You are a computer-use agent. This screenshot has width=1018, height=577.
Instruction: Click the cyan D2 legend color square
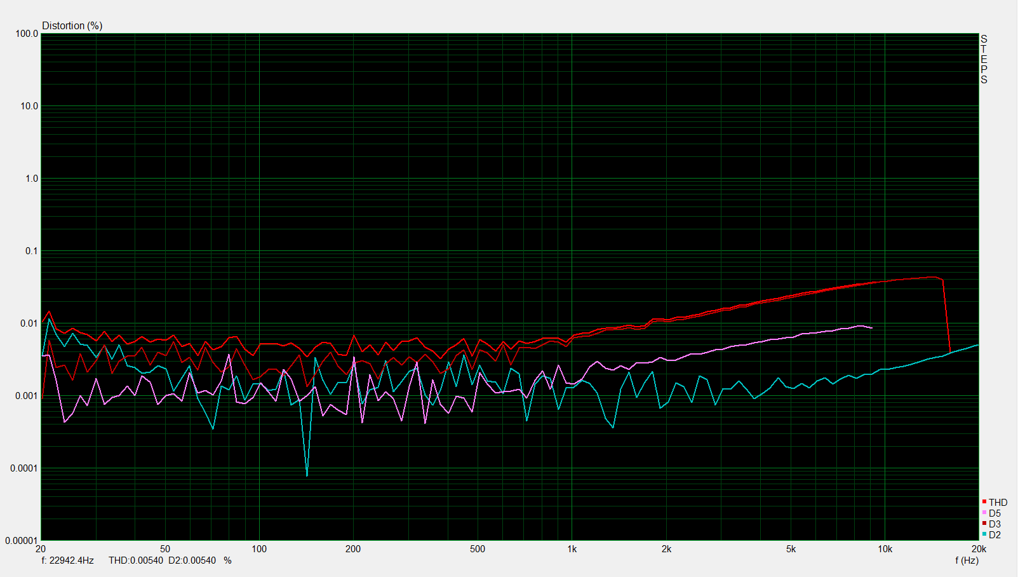tap(984, 534)
